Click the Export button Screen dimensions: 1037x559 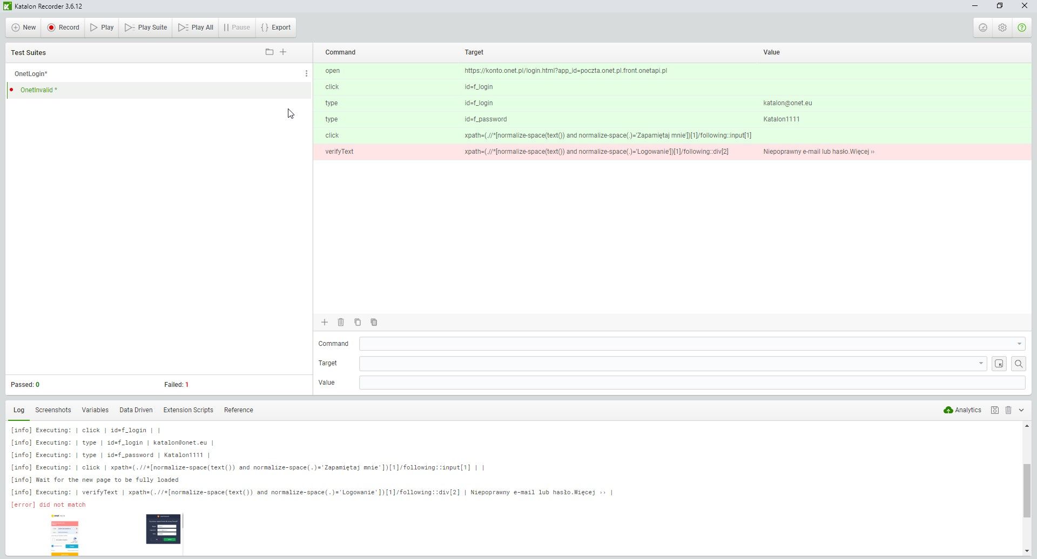point(276,28)
